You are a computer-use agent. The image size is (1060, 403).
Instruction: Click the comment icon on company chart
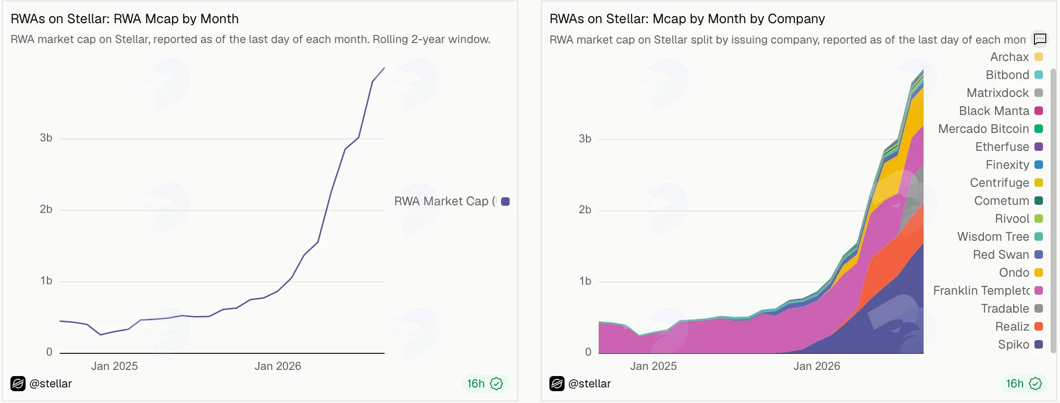[x=1040, y=39]
